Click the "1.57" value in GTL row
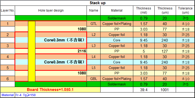 (144, 24)
